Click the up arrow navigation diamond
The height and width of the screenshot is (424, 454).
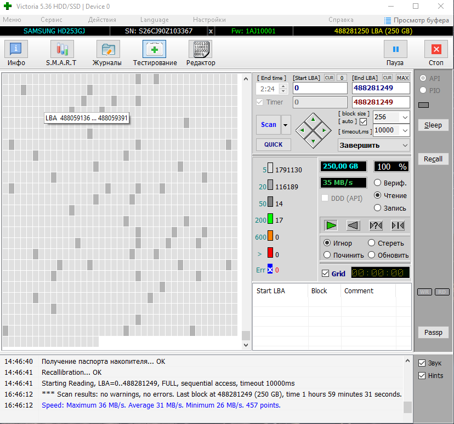313,119
